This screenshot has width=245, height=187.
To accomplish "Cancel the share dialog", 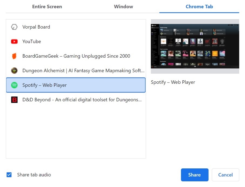I will [225, 175].
